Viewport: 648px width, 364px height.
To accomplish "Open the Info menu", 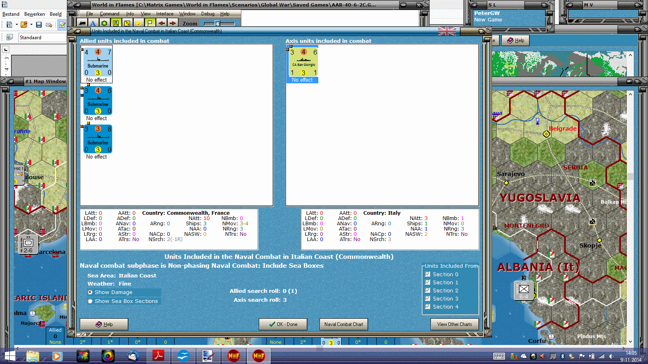I will tap(130, 14).
